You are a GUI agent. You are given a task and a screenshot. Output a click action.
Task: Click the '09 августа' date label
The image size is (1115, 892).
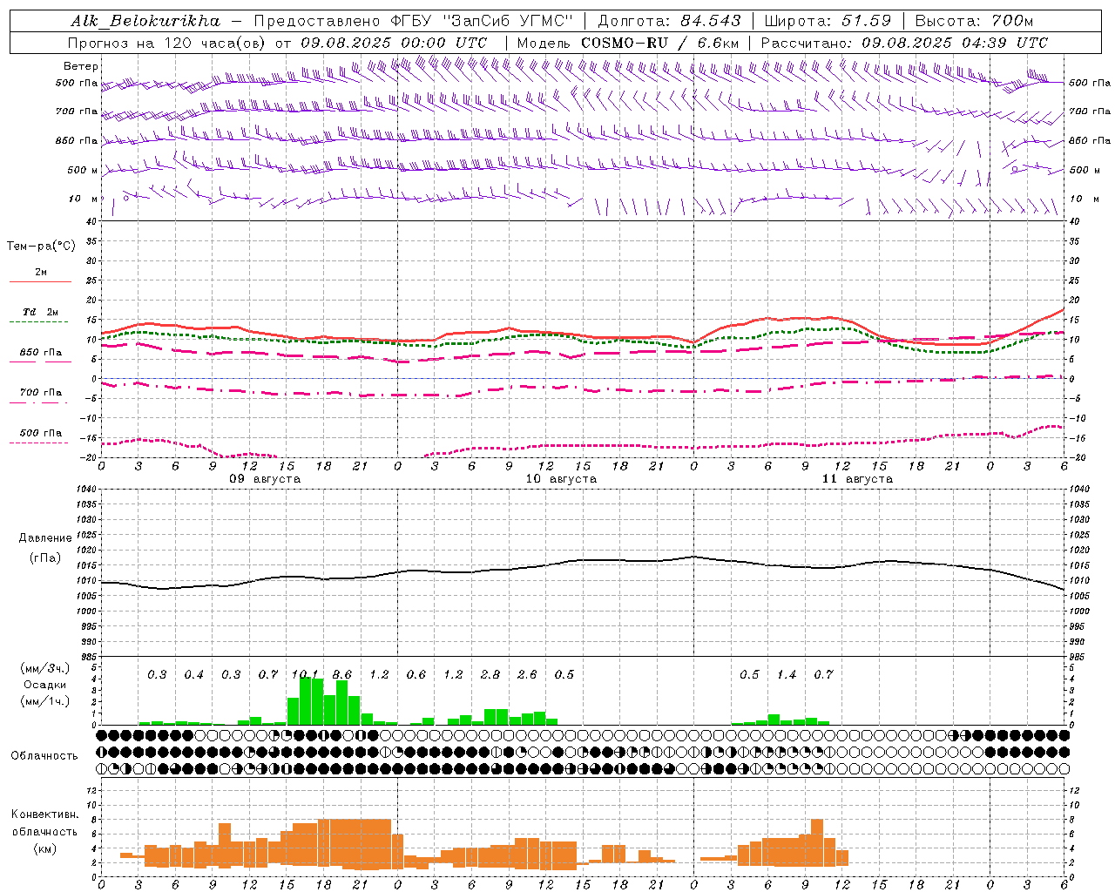point(265,479)
